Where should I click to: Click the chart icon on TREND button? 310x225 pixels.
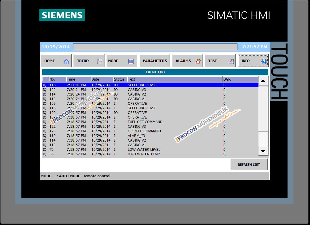pos(100,61)
